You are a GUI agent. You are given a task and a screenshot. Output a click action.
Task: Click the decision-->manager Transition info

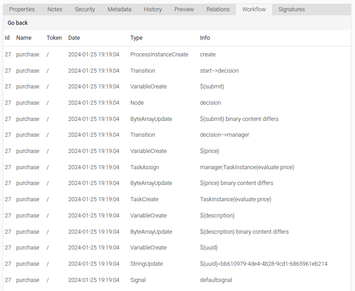[x=224, y=135]
